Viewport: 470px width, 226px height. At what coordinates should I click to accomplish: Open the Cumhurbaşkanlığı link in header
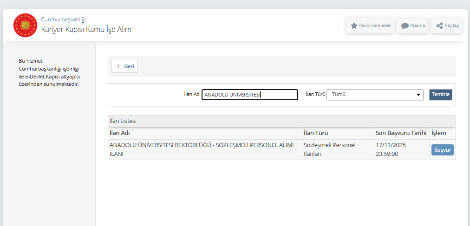point(63,19)
